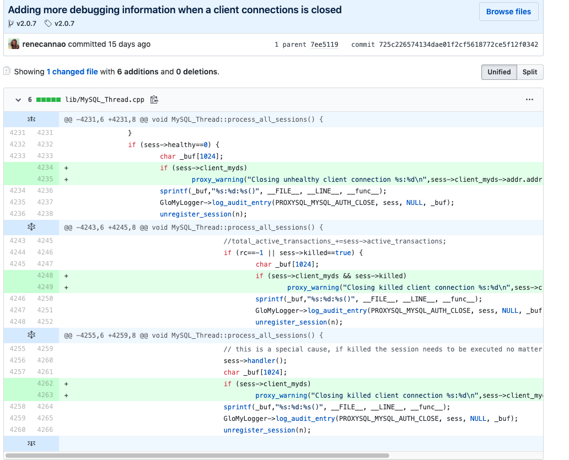Open parent commit 7ee5119
Viewport: 569px width, 460px height.
tap(324, 44)
